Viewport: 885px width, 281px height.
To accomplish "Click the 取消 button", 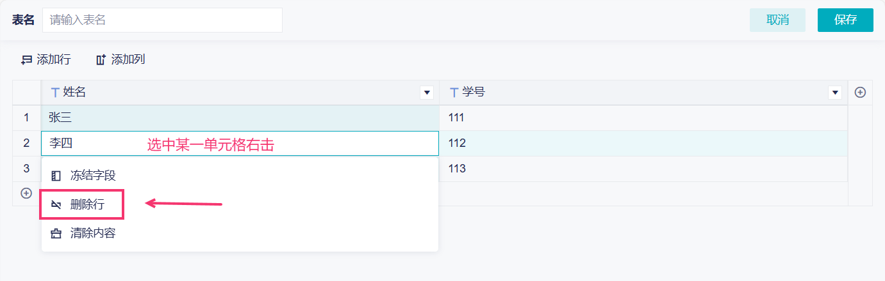I will coord(777,20).
